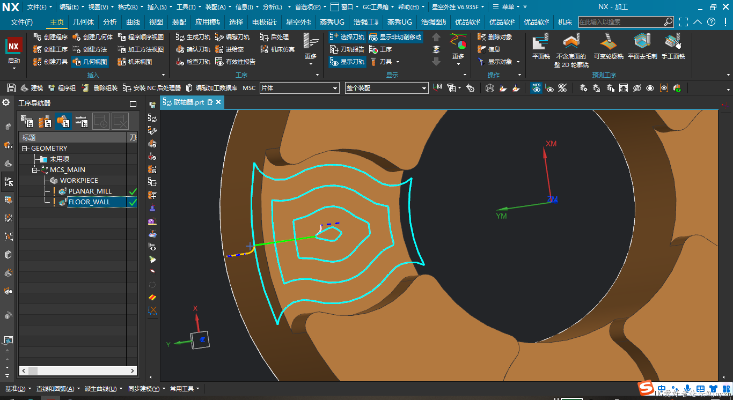The width and height of the screenshot is (733, 400).
Task: Click 信息 information icon in 操作 group
Action: (x=482, y=49)
